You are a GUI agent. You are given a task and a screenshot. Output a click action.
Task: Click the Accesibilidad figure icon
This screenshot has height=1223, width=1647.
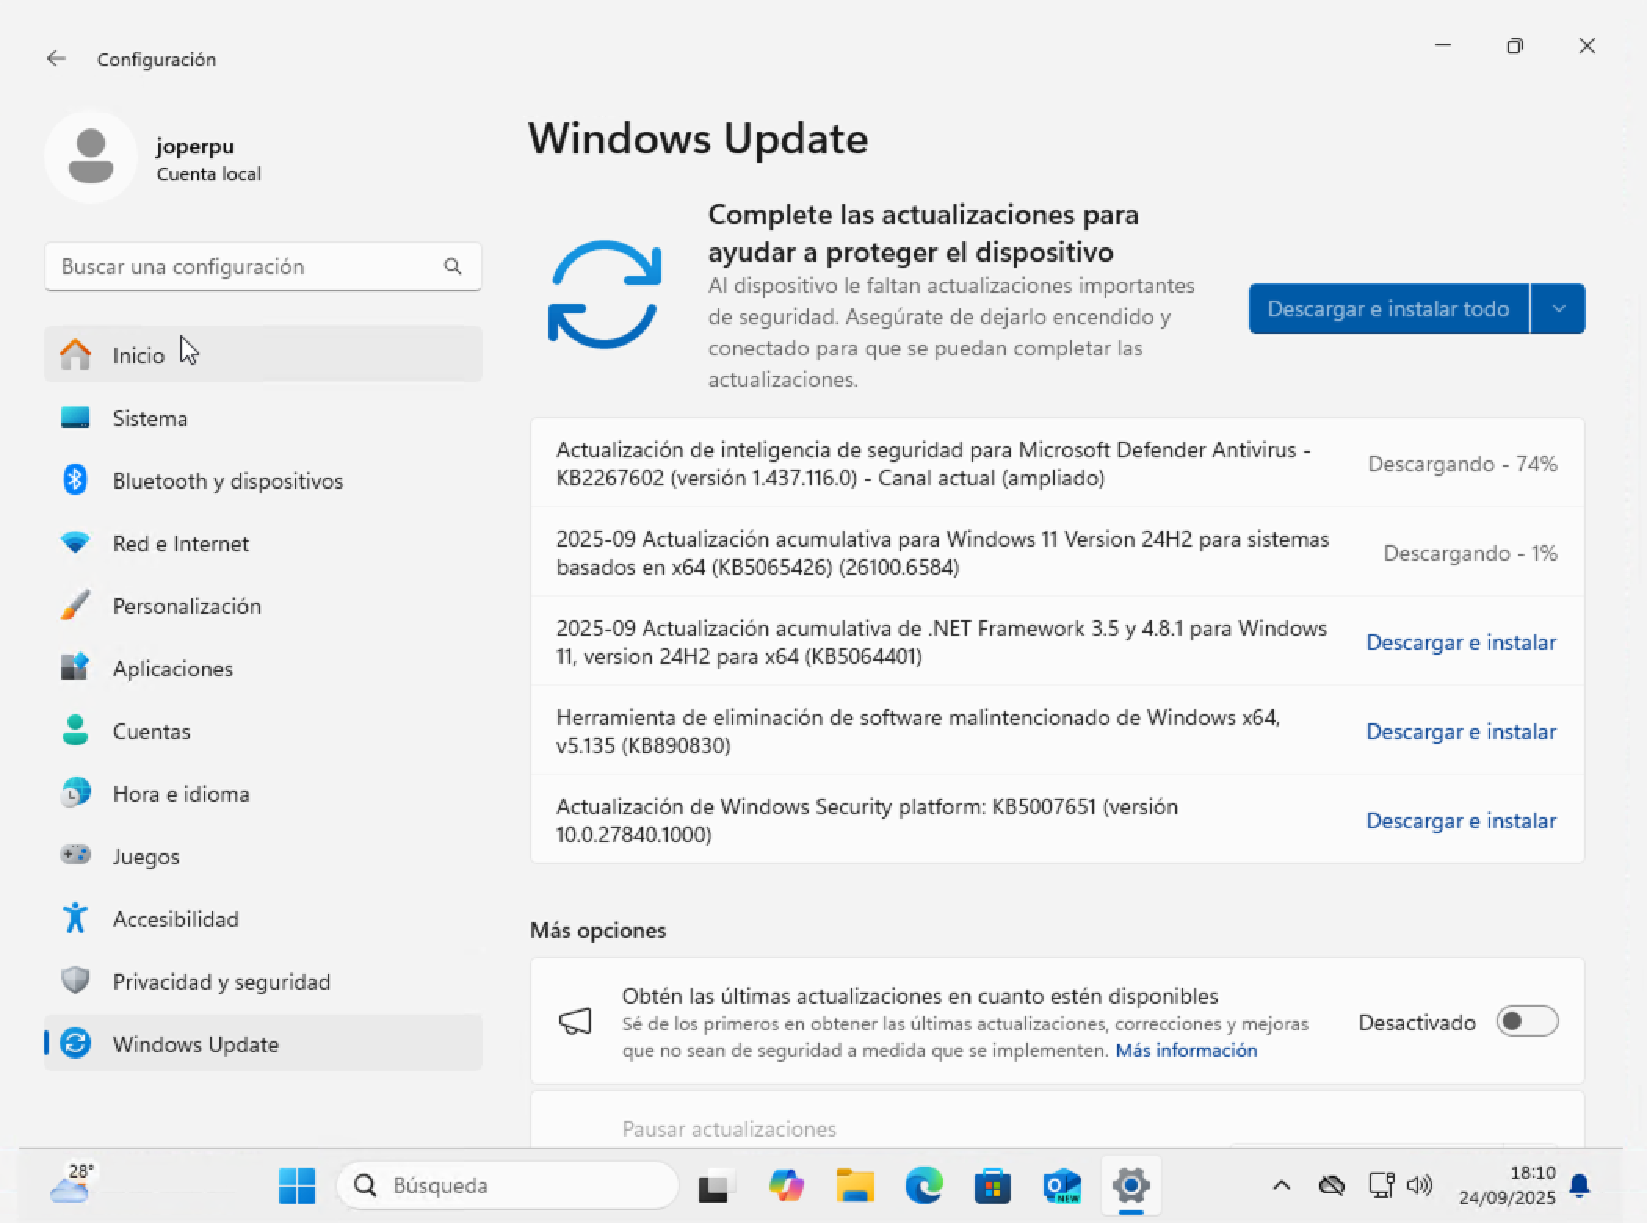(x=75, y=918)
